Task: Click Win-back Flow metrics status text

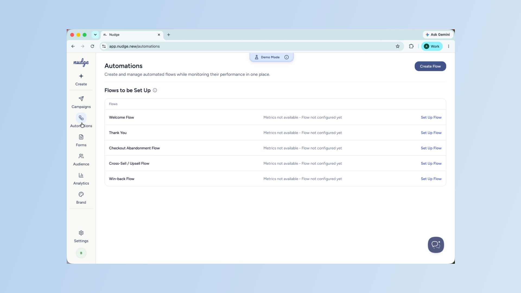Action: tap(303, 179)
